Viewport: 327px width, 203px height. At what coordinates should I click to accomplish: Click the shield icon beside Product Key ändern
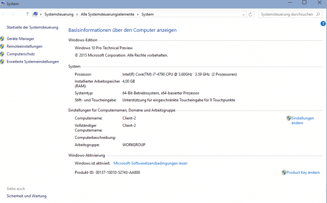(x=284, y=172)
